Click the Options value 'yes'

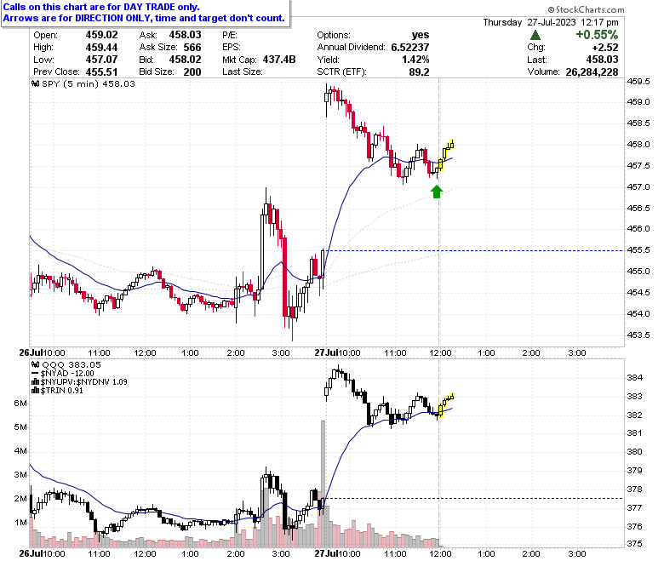coord(421,35)
